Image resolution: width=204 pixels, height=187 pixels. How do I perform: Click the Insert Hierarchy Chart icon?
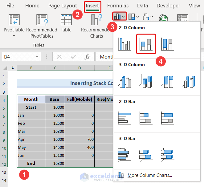click(x=132, y=17)
